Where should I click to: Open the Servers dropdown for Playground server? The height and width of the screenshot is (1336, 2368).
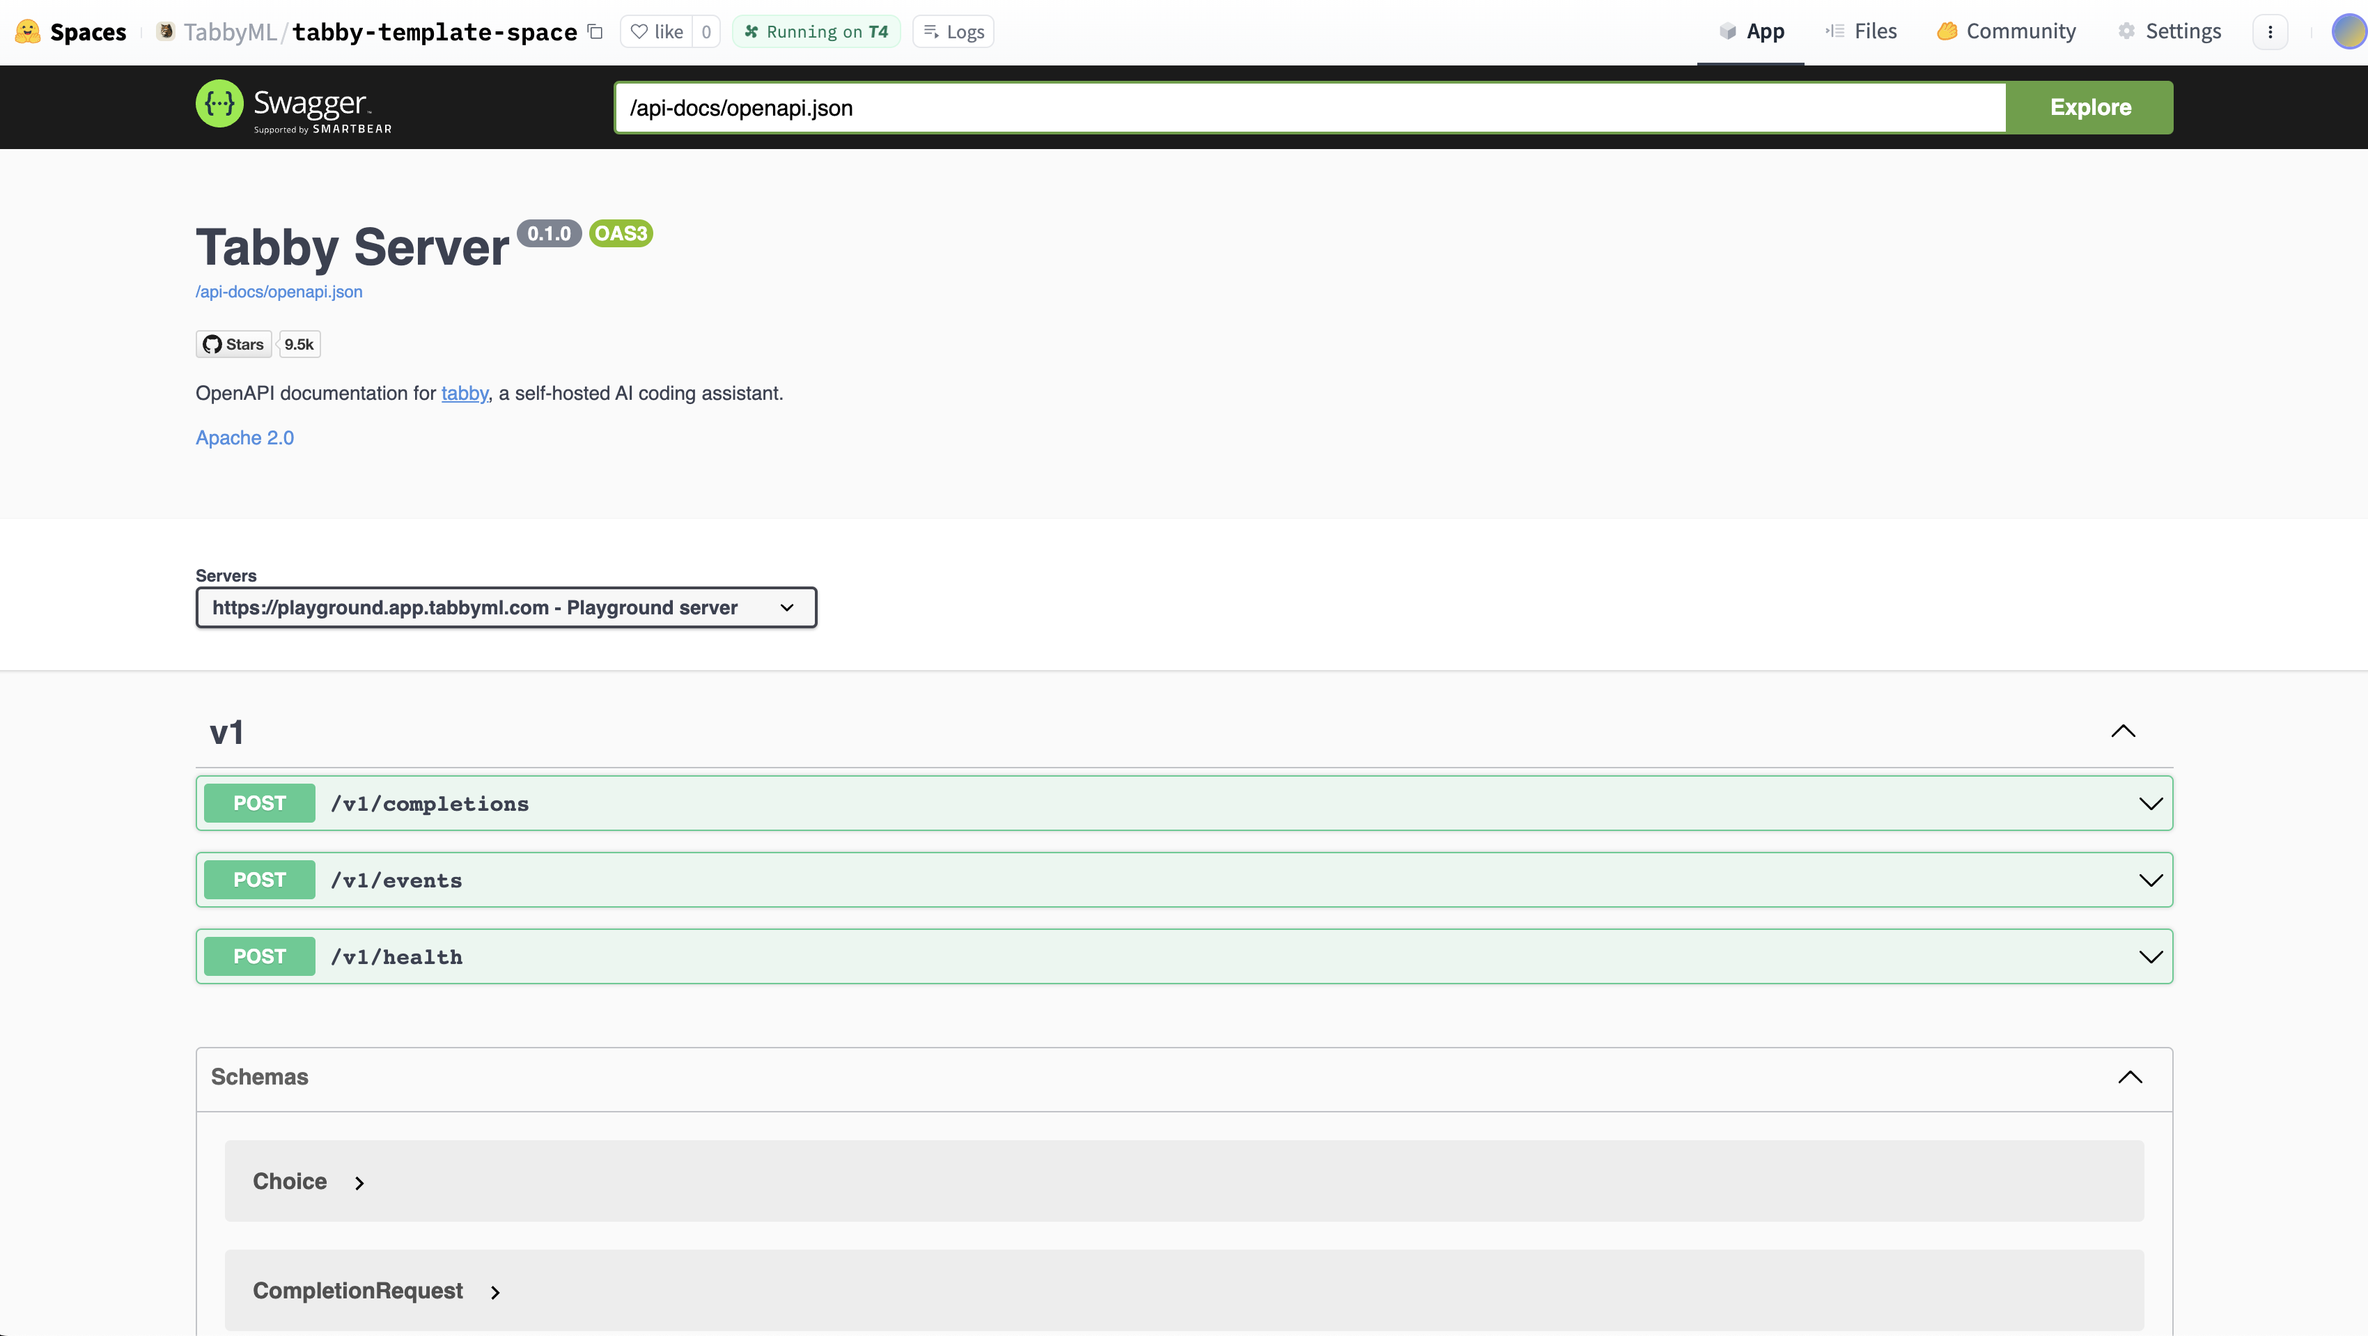click(505, 607)
